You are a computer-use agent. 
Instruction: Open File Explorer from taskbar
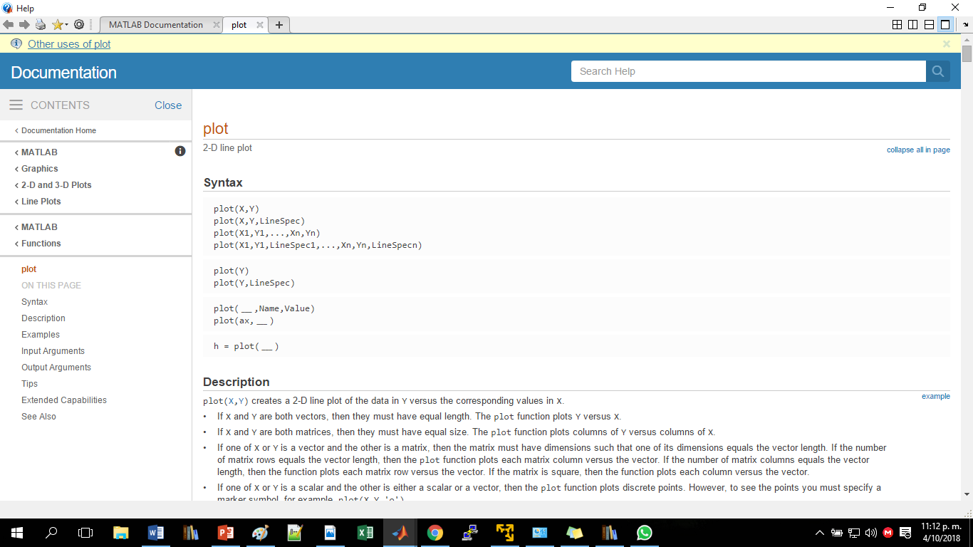[121, 532]
